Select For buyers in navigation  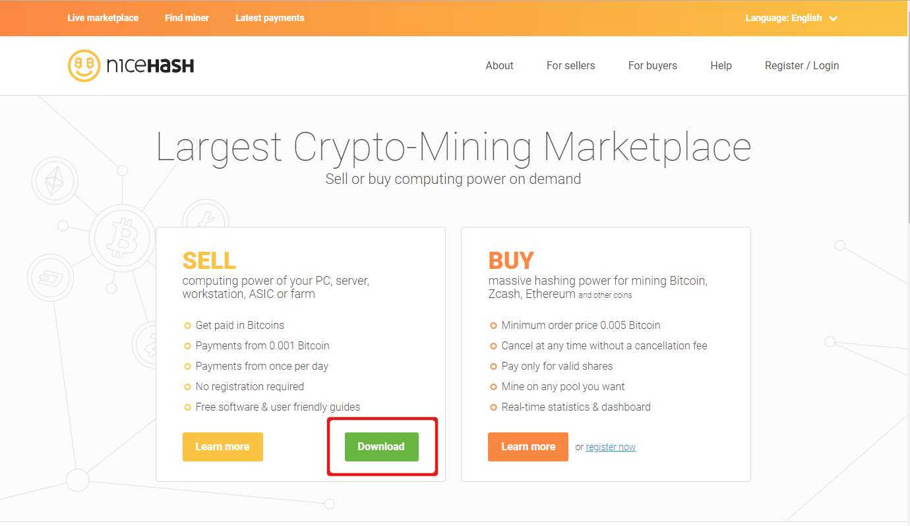[x=652, y=65]
